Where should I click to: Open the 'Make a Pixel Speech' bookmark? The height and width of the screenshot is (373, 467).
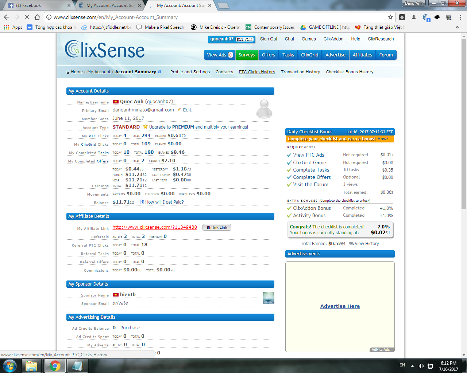point(161,27)
